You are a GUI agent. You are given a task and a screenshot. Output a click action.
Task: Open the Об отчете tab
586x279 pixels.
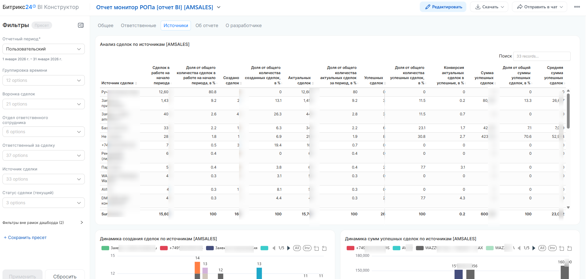click(x=207, y=26)
